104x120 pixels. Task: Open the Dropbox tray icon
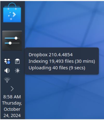pos(7,61)
